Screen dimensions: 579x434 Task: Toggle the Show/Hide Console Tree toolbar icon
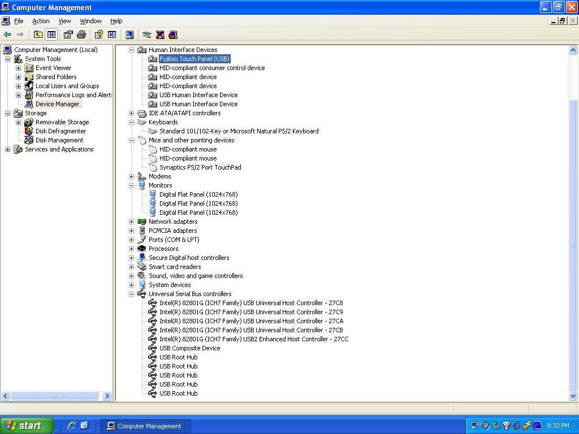pos(51,34)
